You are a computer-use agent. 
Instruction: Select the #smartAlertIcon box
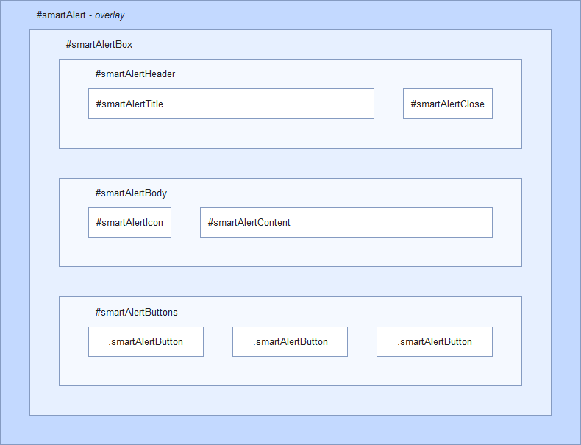click(x=129, y=222)
